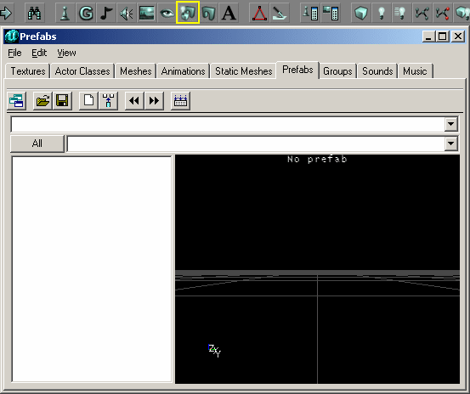This screenshot has width=470, height=394.
Task: Go to previous prefab rewind button
Action: click(134, 100)
